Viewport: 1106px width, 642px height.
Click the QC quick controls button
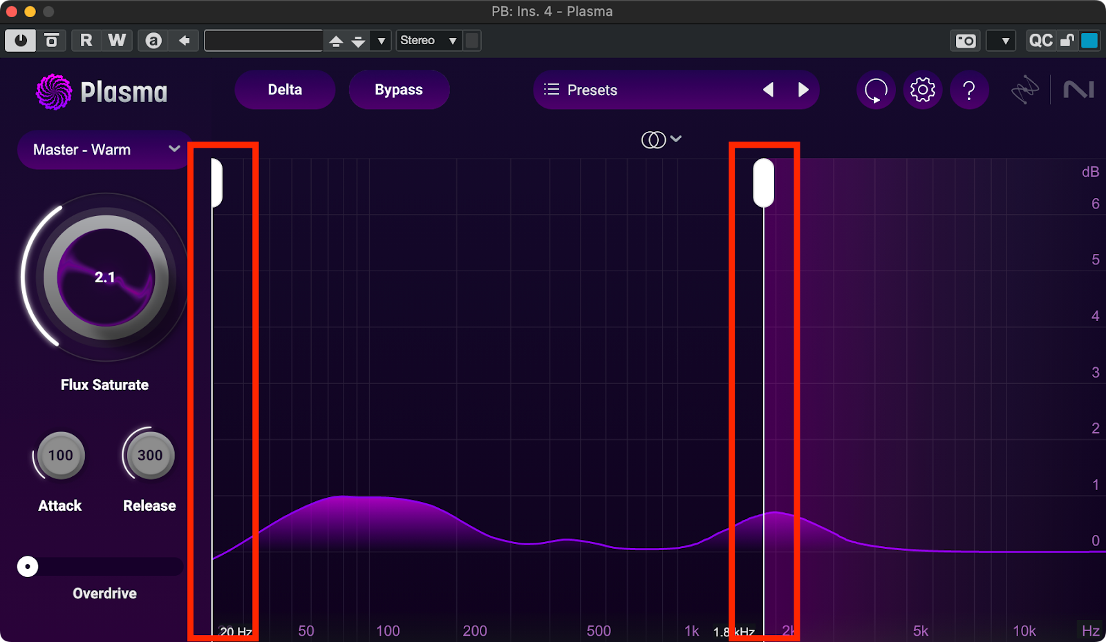tap(1040, 41)
